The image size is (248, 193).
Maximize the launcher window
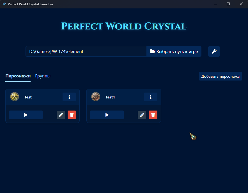pyautogui.click(x=228, y=4)
